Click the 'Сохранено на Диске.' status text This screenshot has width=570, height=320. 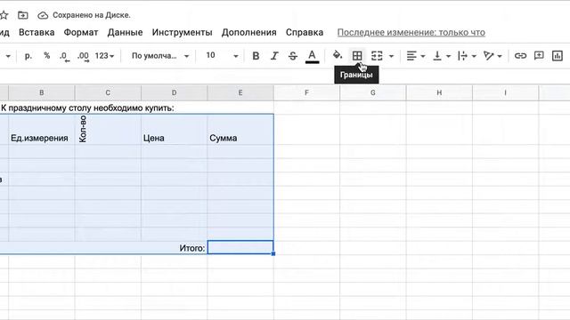click(x=91, y=15)
